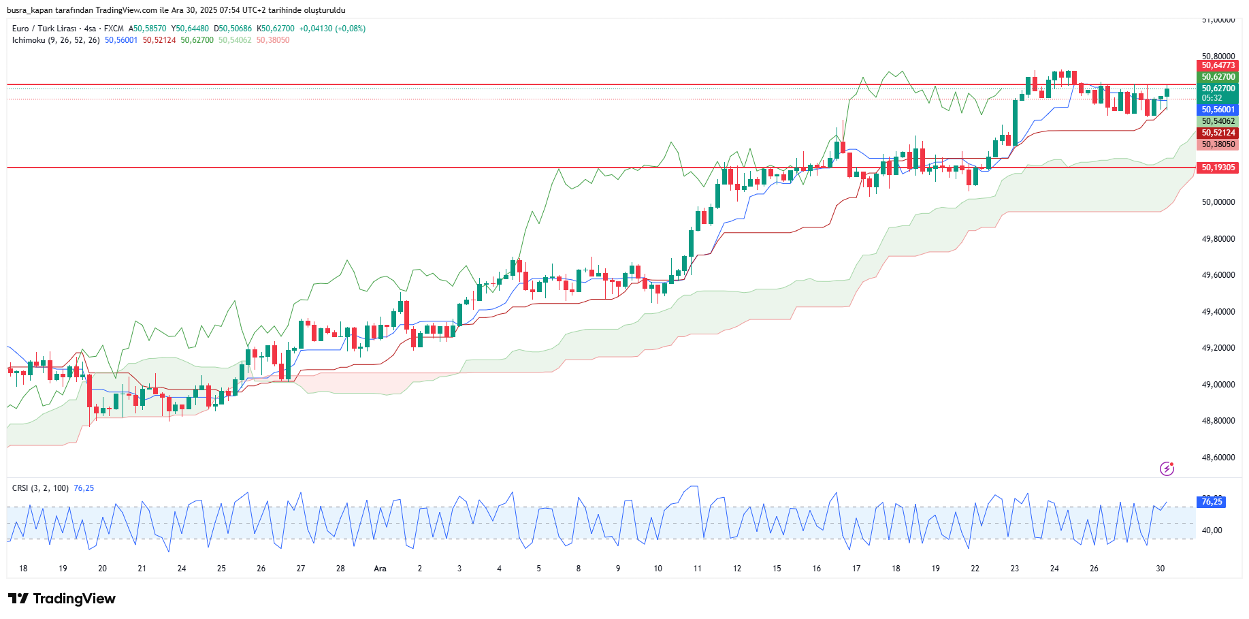The width and height of the screenshot is (1249, 619).
Task: Click date 18 at left of time axis
Action: [23, 569]
